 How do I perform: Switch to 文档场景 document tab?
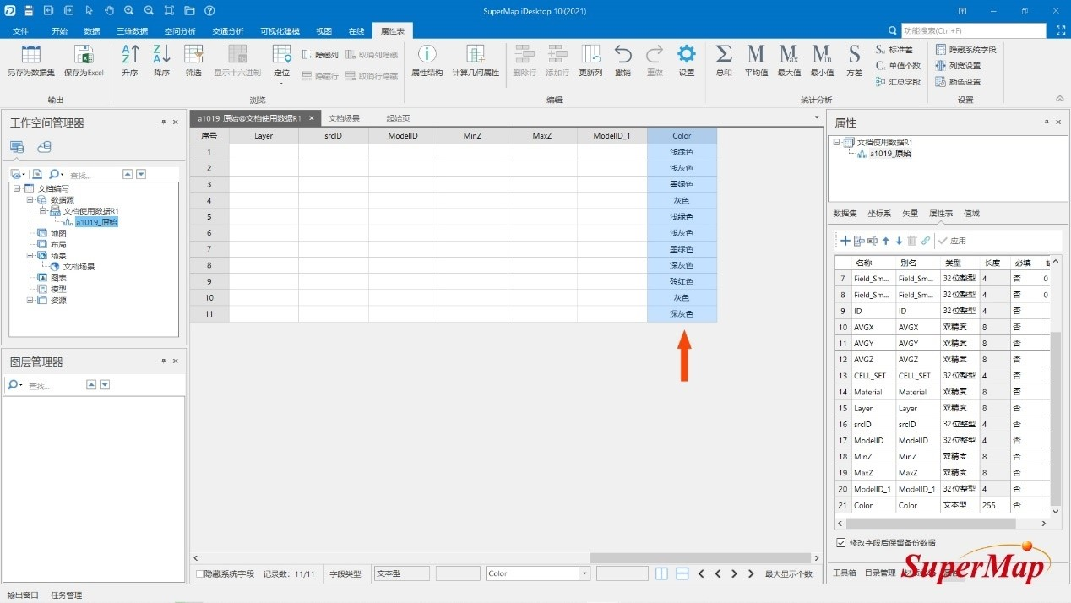[x=344, y=118]
